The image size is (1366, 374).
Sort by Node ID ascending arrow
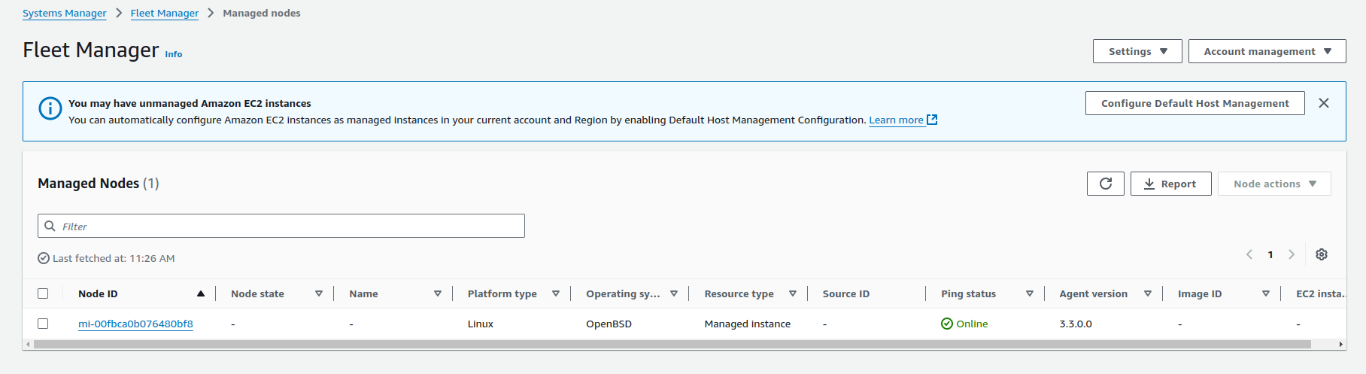click(x=201, y=293)
